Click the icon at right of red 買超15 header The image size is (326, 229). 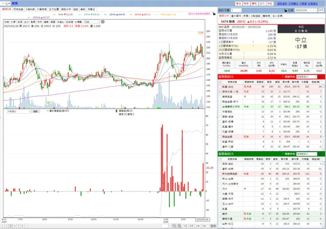point(319,77)
